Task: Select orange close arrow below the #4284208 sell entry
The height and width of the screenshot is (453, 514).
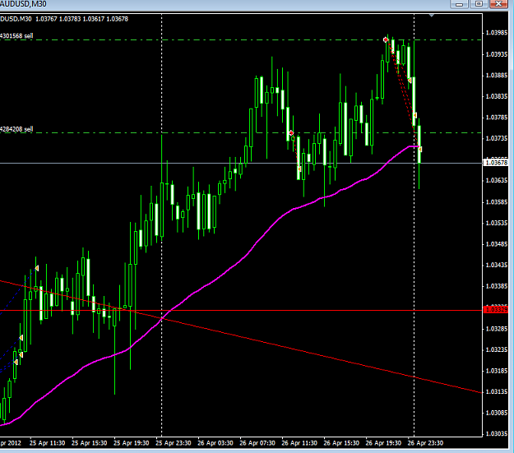Action: 299,169
